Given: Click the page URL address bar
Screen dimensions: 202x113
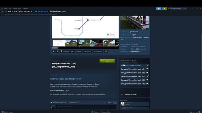Looking at the screenshot, I should point(33,15).
